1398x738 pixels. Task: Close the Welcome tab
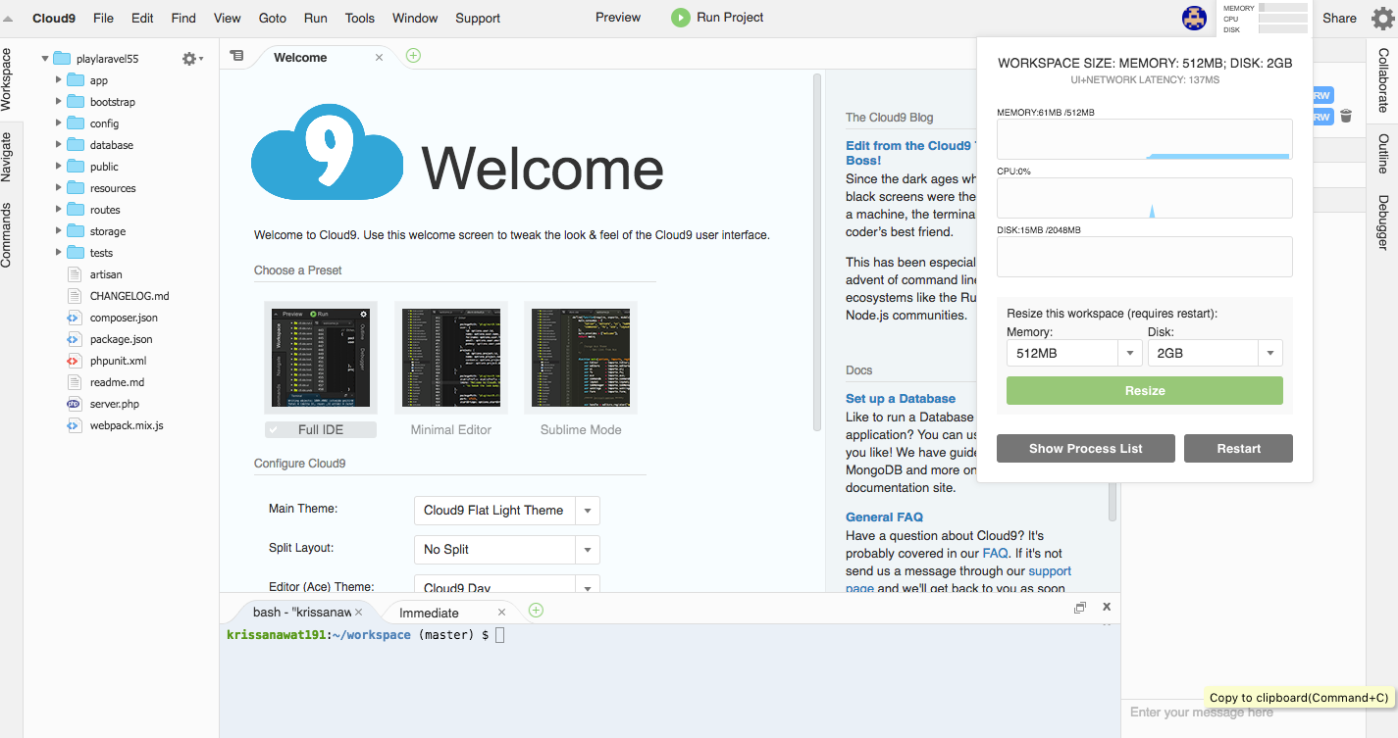pyautogui.click(x=379, y=58)
